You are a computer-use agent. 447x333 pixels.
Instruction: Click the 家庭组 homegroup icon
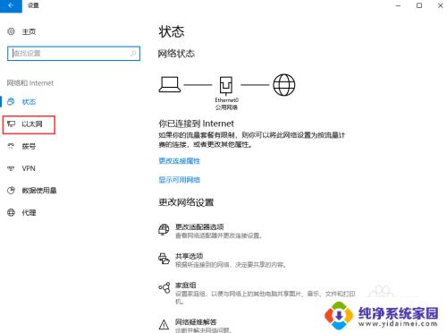[x=164, y=287]
